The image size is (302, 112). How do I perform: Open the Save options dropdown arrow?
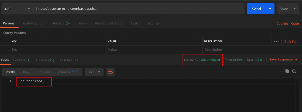click(295, 9)
